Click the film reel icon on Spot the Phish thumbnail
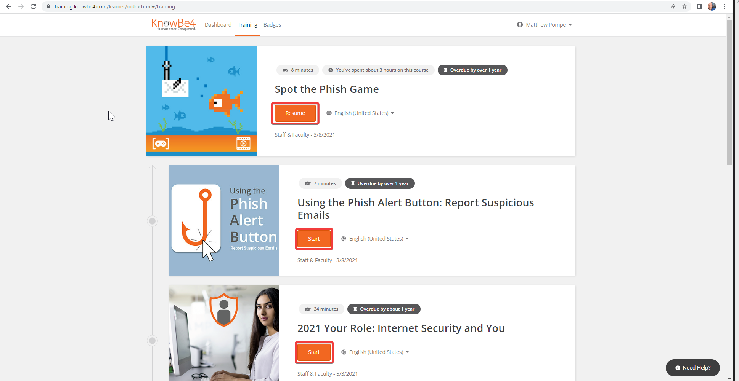 [x=243, y=143]
